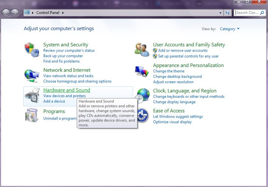268x187 pixels.
Task: Click Change display language link
Action: pos(174,102)
